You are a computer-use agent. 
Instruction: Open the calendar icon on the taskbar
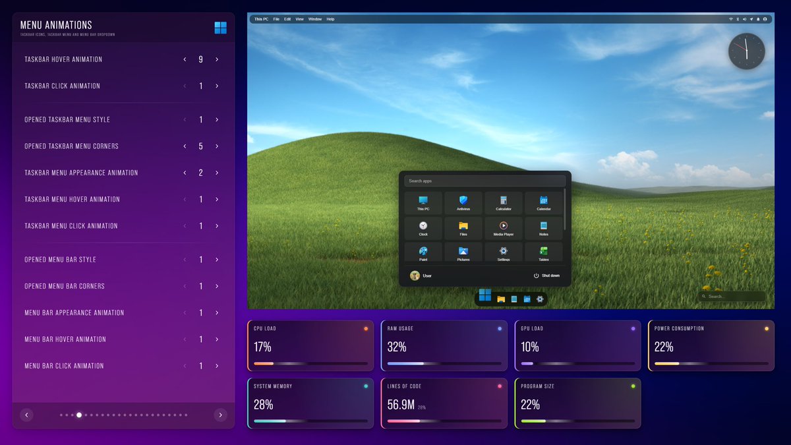click(527, 299)
